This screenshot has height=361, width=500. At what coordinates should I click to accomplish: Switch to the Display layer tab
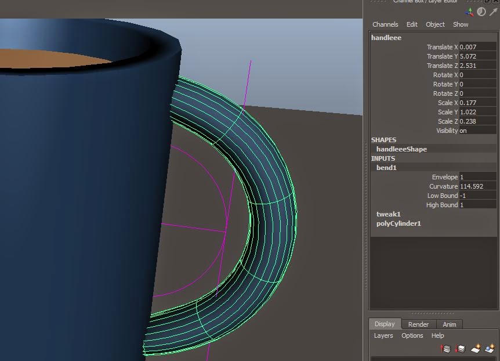pos(385,324)
